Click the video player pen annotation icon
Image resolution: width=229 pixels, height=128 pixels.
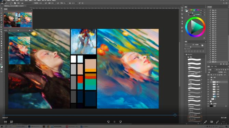(205, 122)
